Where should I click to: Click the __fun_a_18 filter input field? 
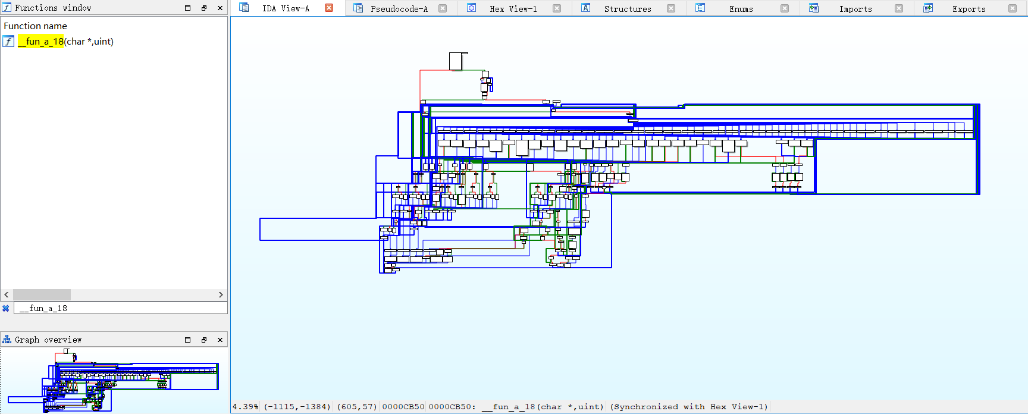pyautogui.click(x=120, y=308)
